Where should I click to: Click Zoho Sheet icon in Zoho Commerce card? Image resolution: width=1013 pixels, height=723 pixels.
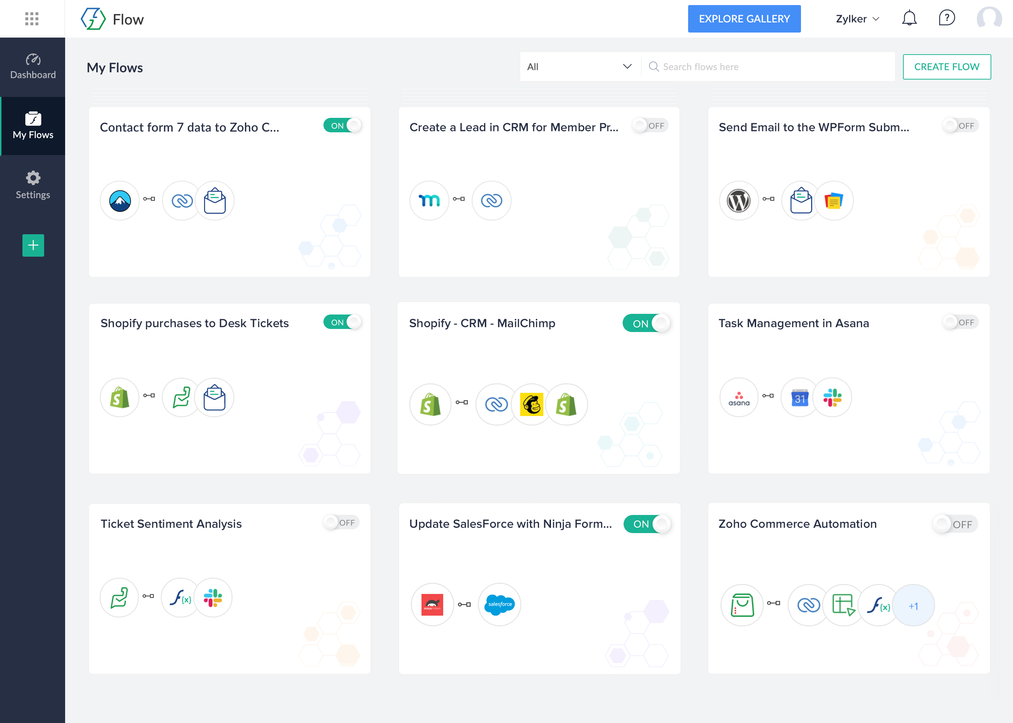pos(843,605)
